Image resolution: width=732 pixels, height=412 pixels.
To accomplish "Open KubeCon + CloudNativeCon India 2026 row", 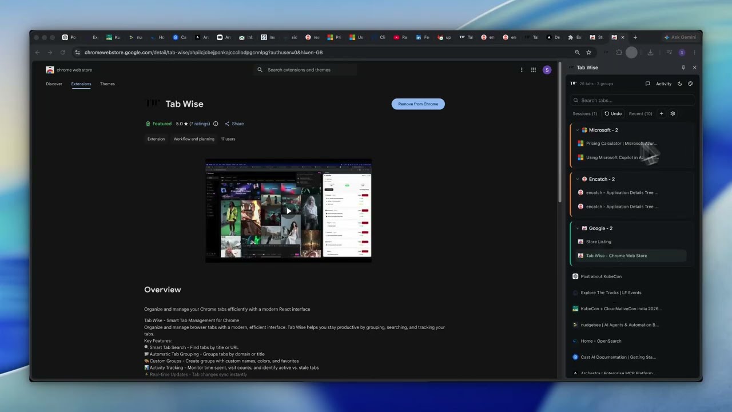I will point(631,308).
